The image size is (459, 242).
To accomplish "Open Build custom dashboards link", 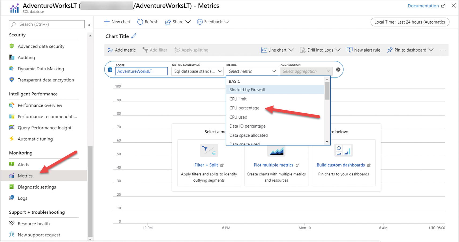I will pyautogui.click(x=344, y=165).
